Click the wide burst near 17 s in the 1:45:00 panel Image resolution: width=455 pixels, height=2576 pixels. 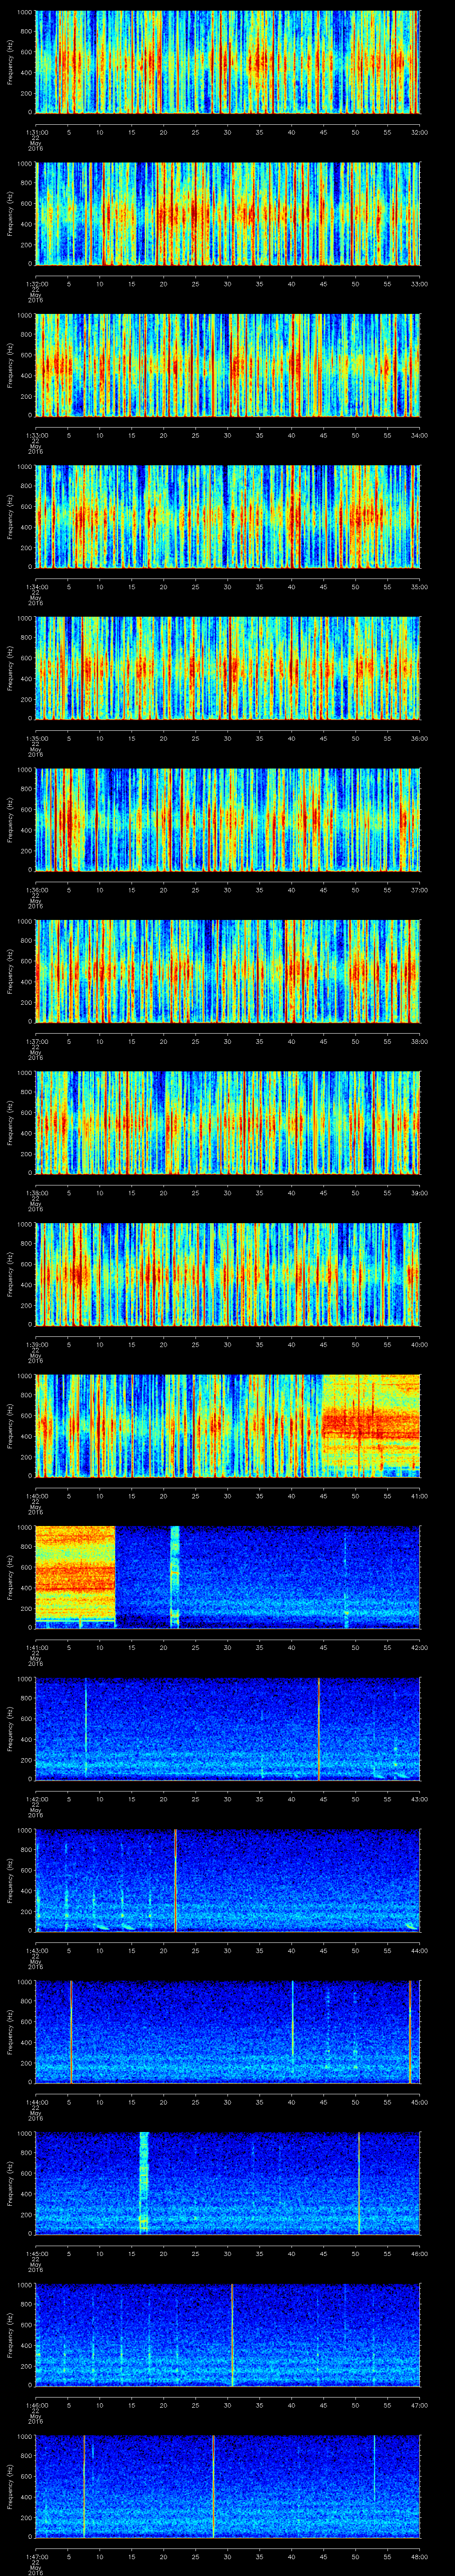point(144,2183)
